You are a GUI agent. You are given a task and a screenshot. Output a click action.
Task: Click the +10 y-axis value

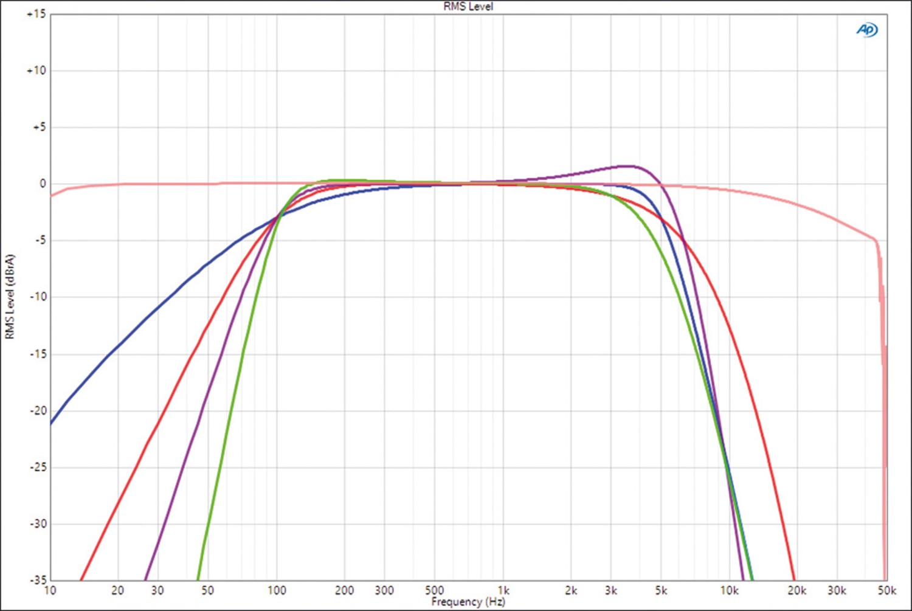coord(36,71)
